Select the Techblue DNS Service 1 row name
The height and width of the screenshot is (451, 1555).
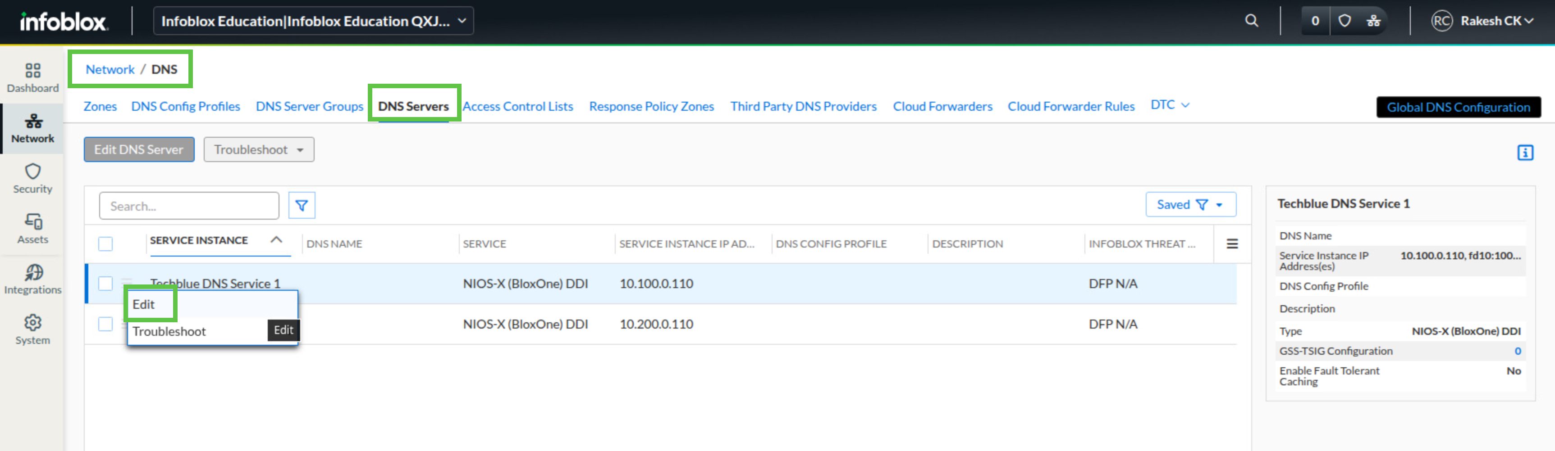click(215, 284)
